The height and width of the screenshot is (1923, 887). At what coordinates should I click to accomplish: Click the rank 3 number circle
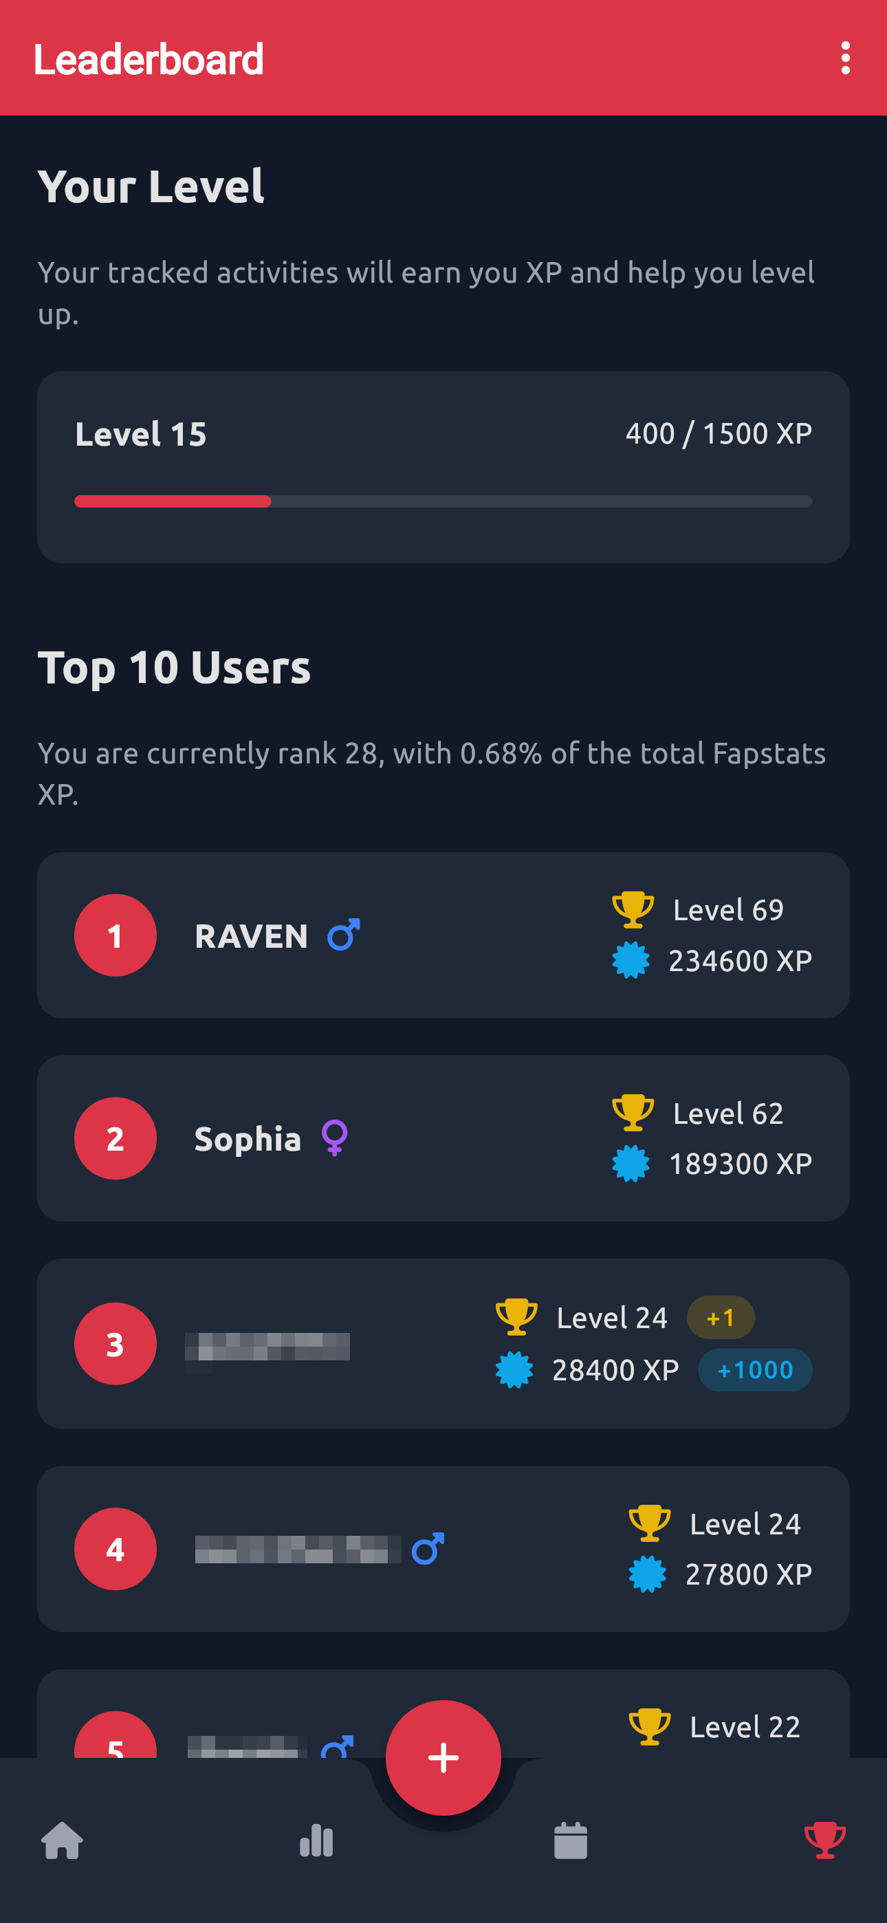click(x=115, y=1344)
